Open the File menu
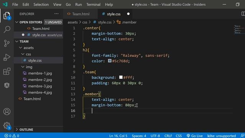The image size is (245, 138). pyautogui.click(x=15, y=5)
